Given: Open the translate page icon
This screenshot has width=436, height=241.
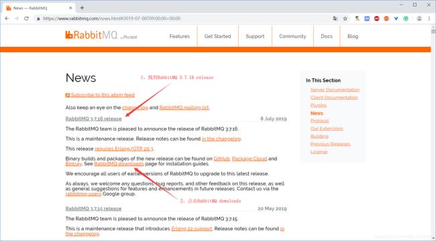Looking at the screenshot, I should tap(335, 19).
